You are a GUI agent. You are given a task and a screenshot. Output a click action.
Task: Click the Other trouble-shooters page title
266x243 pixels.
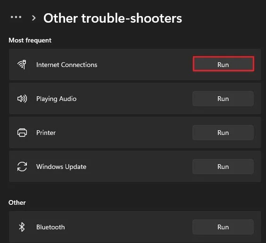(x=113, y=18)
